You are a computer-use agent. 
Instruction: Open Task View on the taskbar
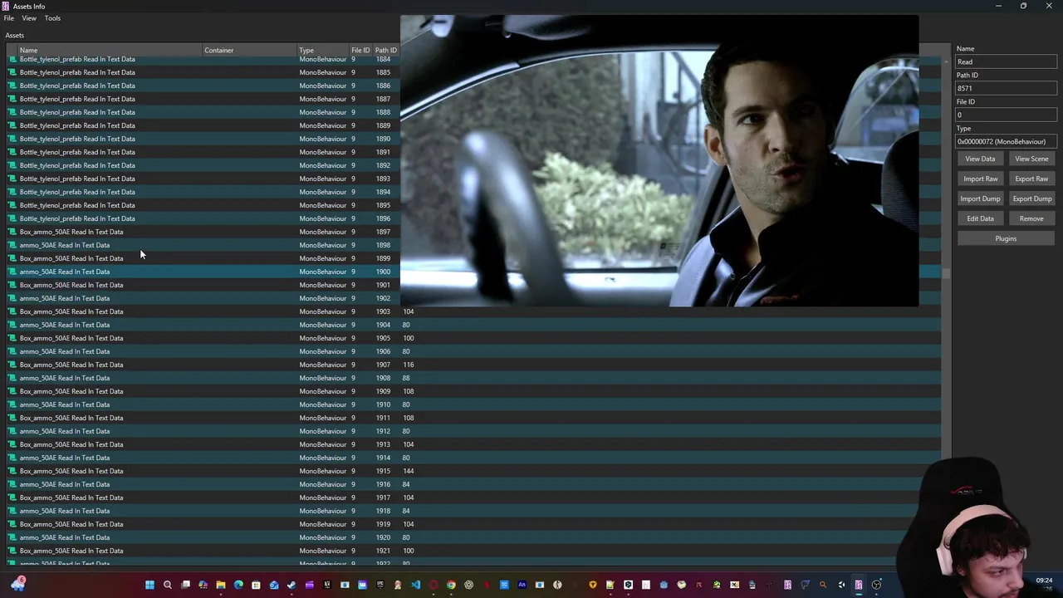point(185,585)
